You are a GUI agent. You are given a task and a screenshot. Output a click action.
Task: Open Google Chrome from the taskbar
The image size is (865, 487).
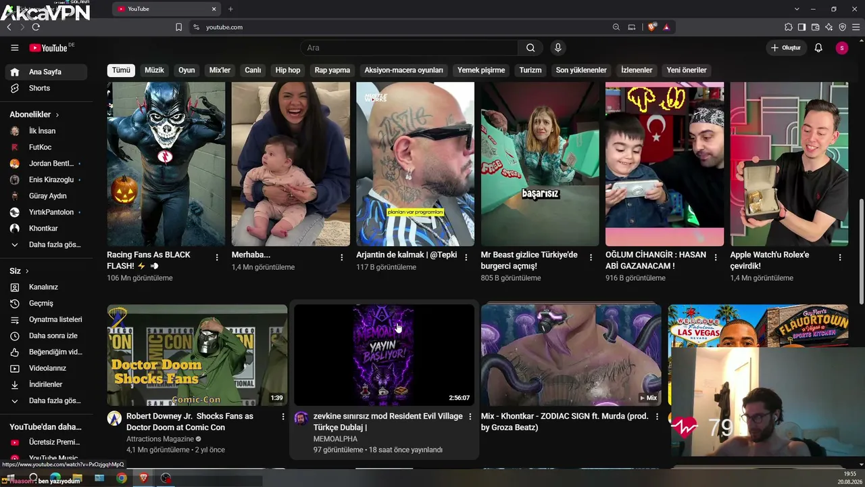(122, 478)
